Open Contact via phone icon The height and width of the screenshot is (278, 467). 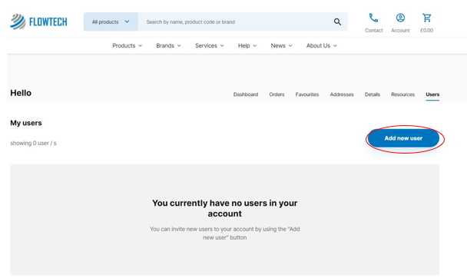point(373,18)
